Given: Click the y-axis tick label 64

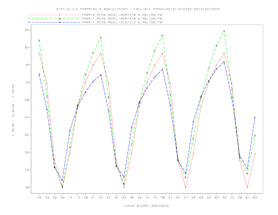Looking at the screenshot, I should 27,117.
